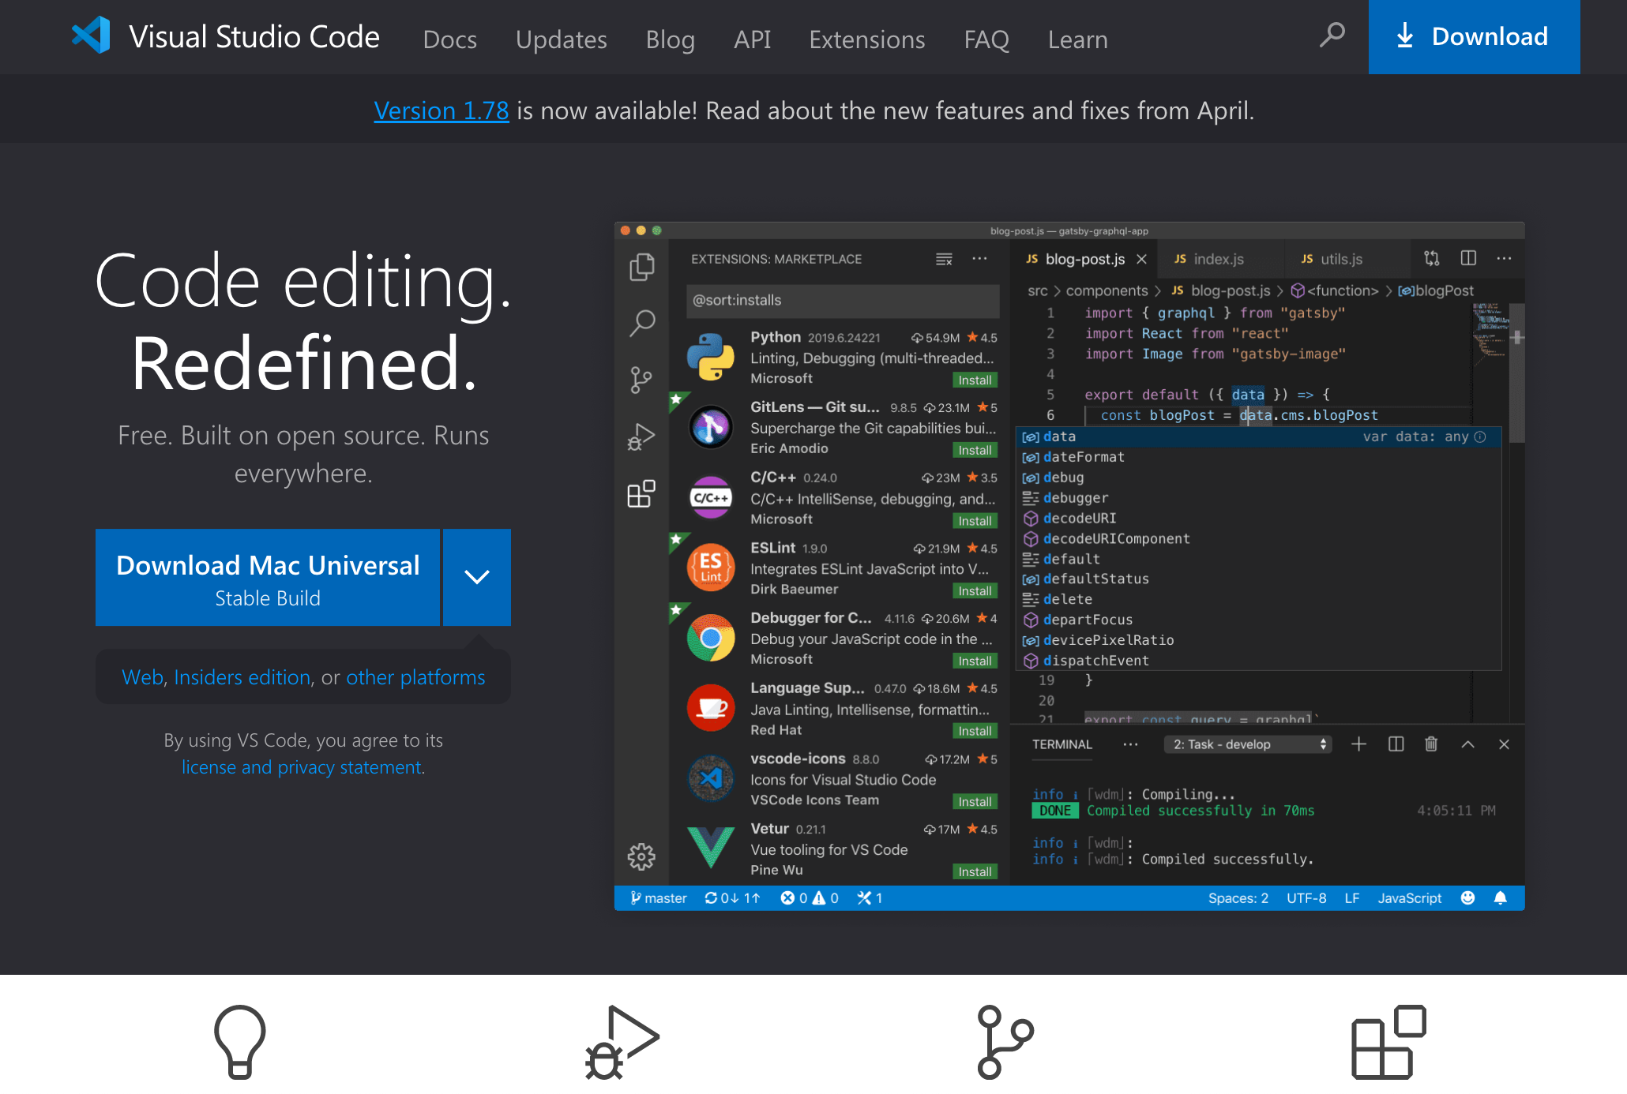Open the Blog navigation item
The width and height of the screenshot is (1627, 1094).
(x=671, y=39)
